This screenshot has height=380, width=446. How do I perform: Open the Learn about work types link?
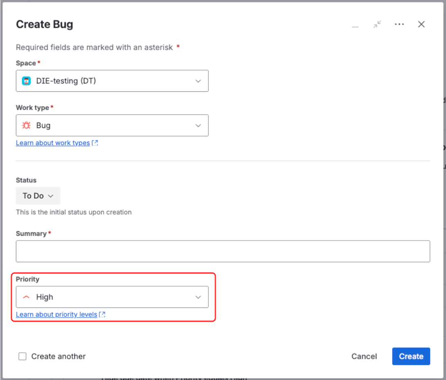click(52, 143)
